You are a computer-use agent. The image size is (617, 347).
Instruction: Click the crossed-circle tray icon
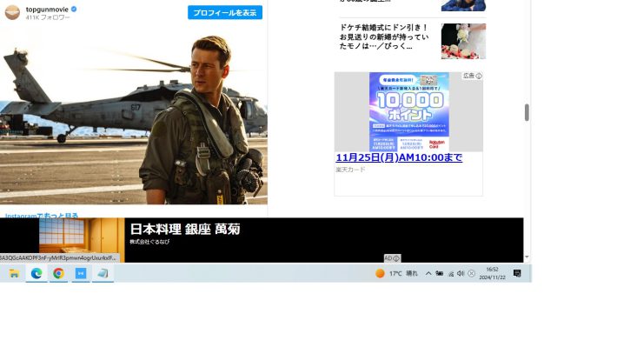pyautogui.click(x=471, y=273)
